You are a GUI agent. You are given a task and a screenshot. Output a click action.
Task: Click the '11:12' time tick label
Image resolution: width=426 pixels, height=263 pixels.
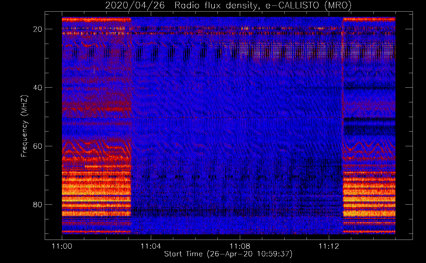(x=329, y=246)
